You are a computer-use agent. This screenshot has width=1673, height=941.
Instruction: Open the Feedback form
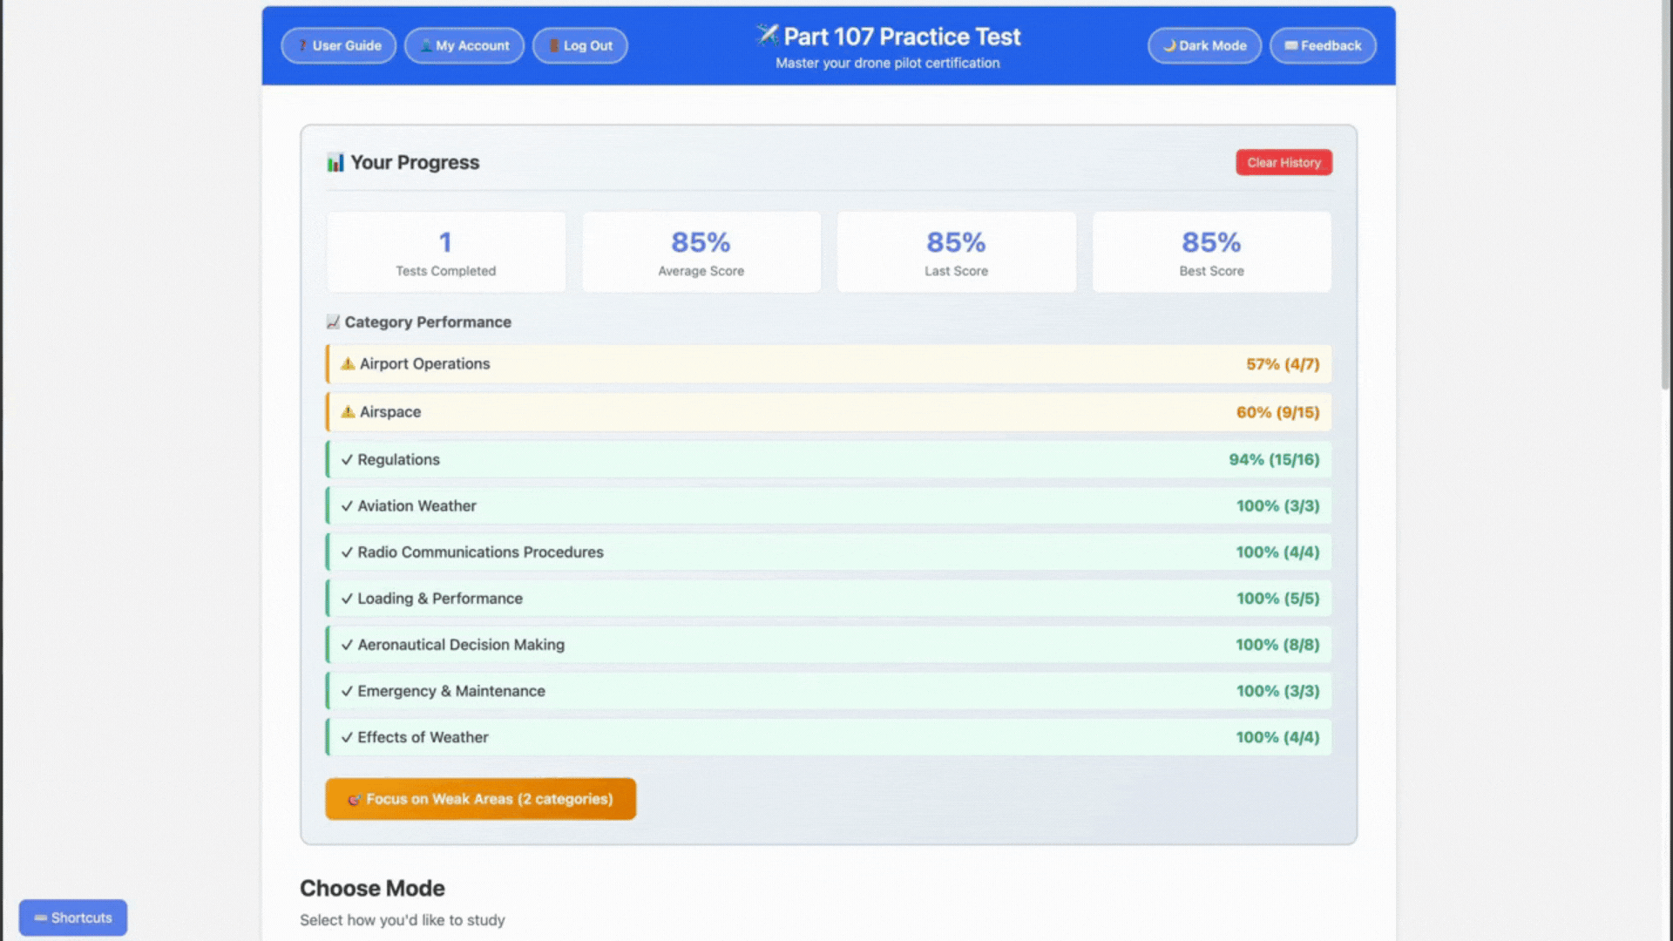pyautogui.click(x=1322, y=46)
